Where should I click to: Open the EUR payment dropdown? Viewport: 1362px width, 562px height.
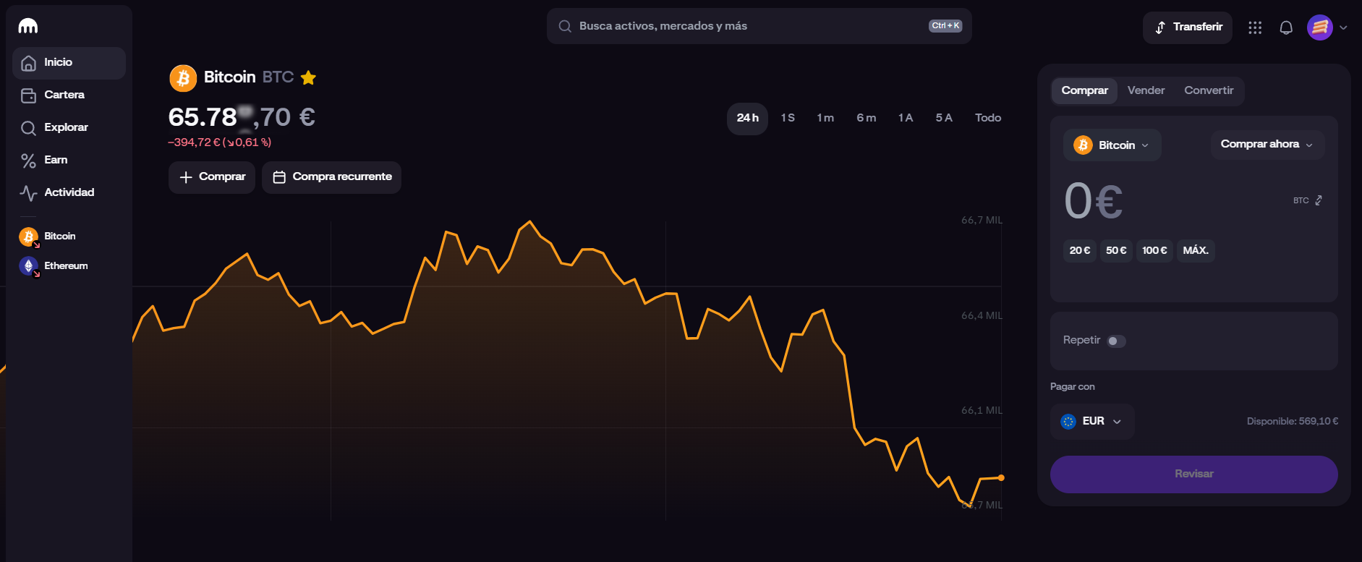tap(1092, 422)
